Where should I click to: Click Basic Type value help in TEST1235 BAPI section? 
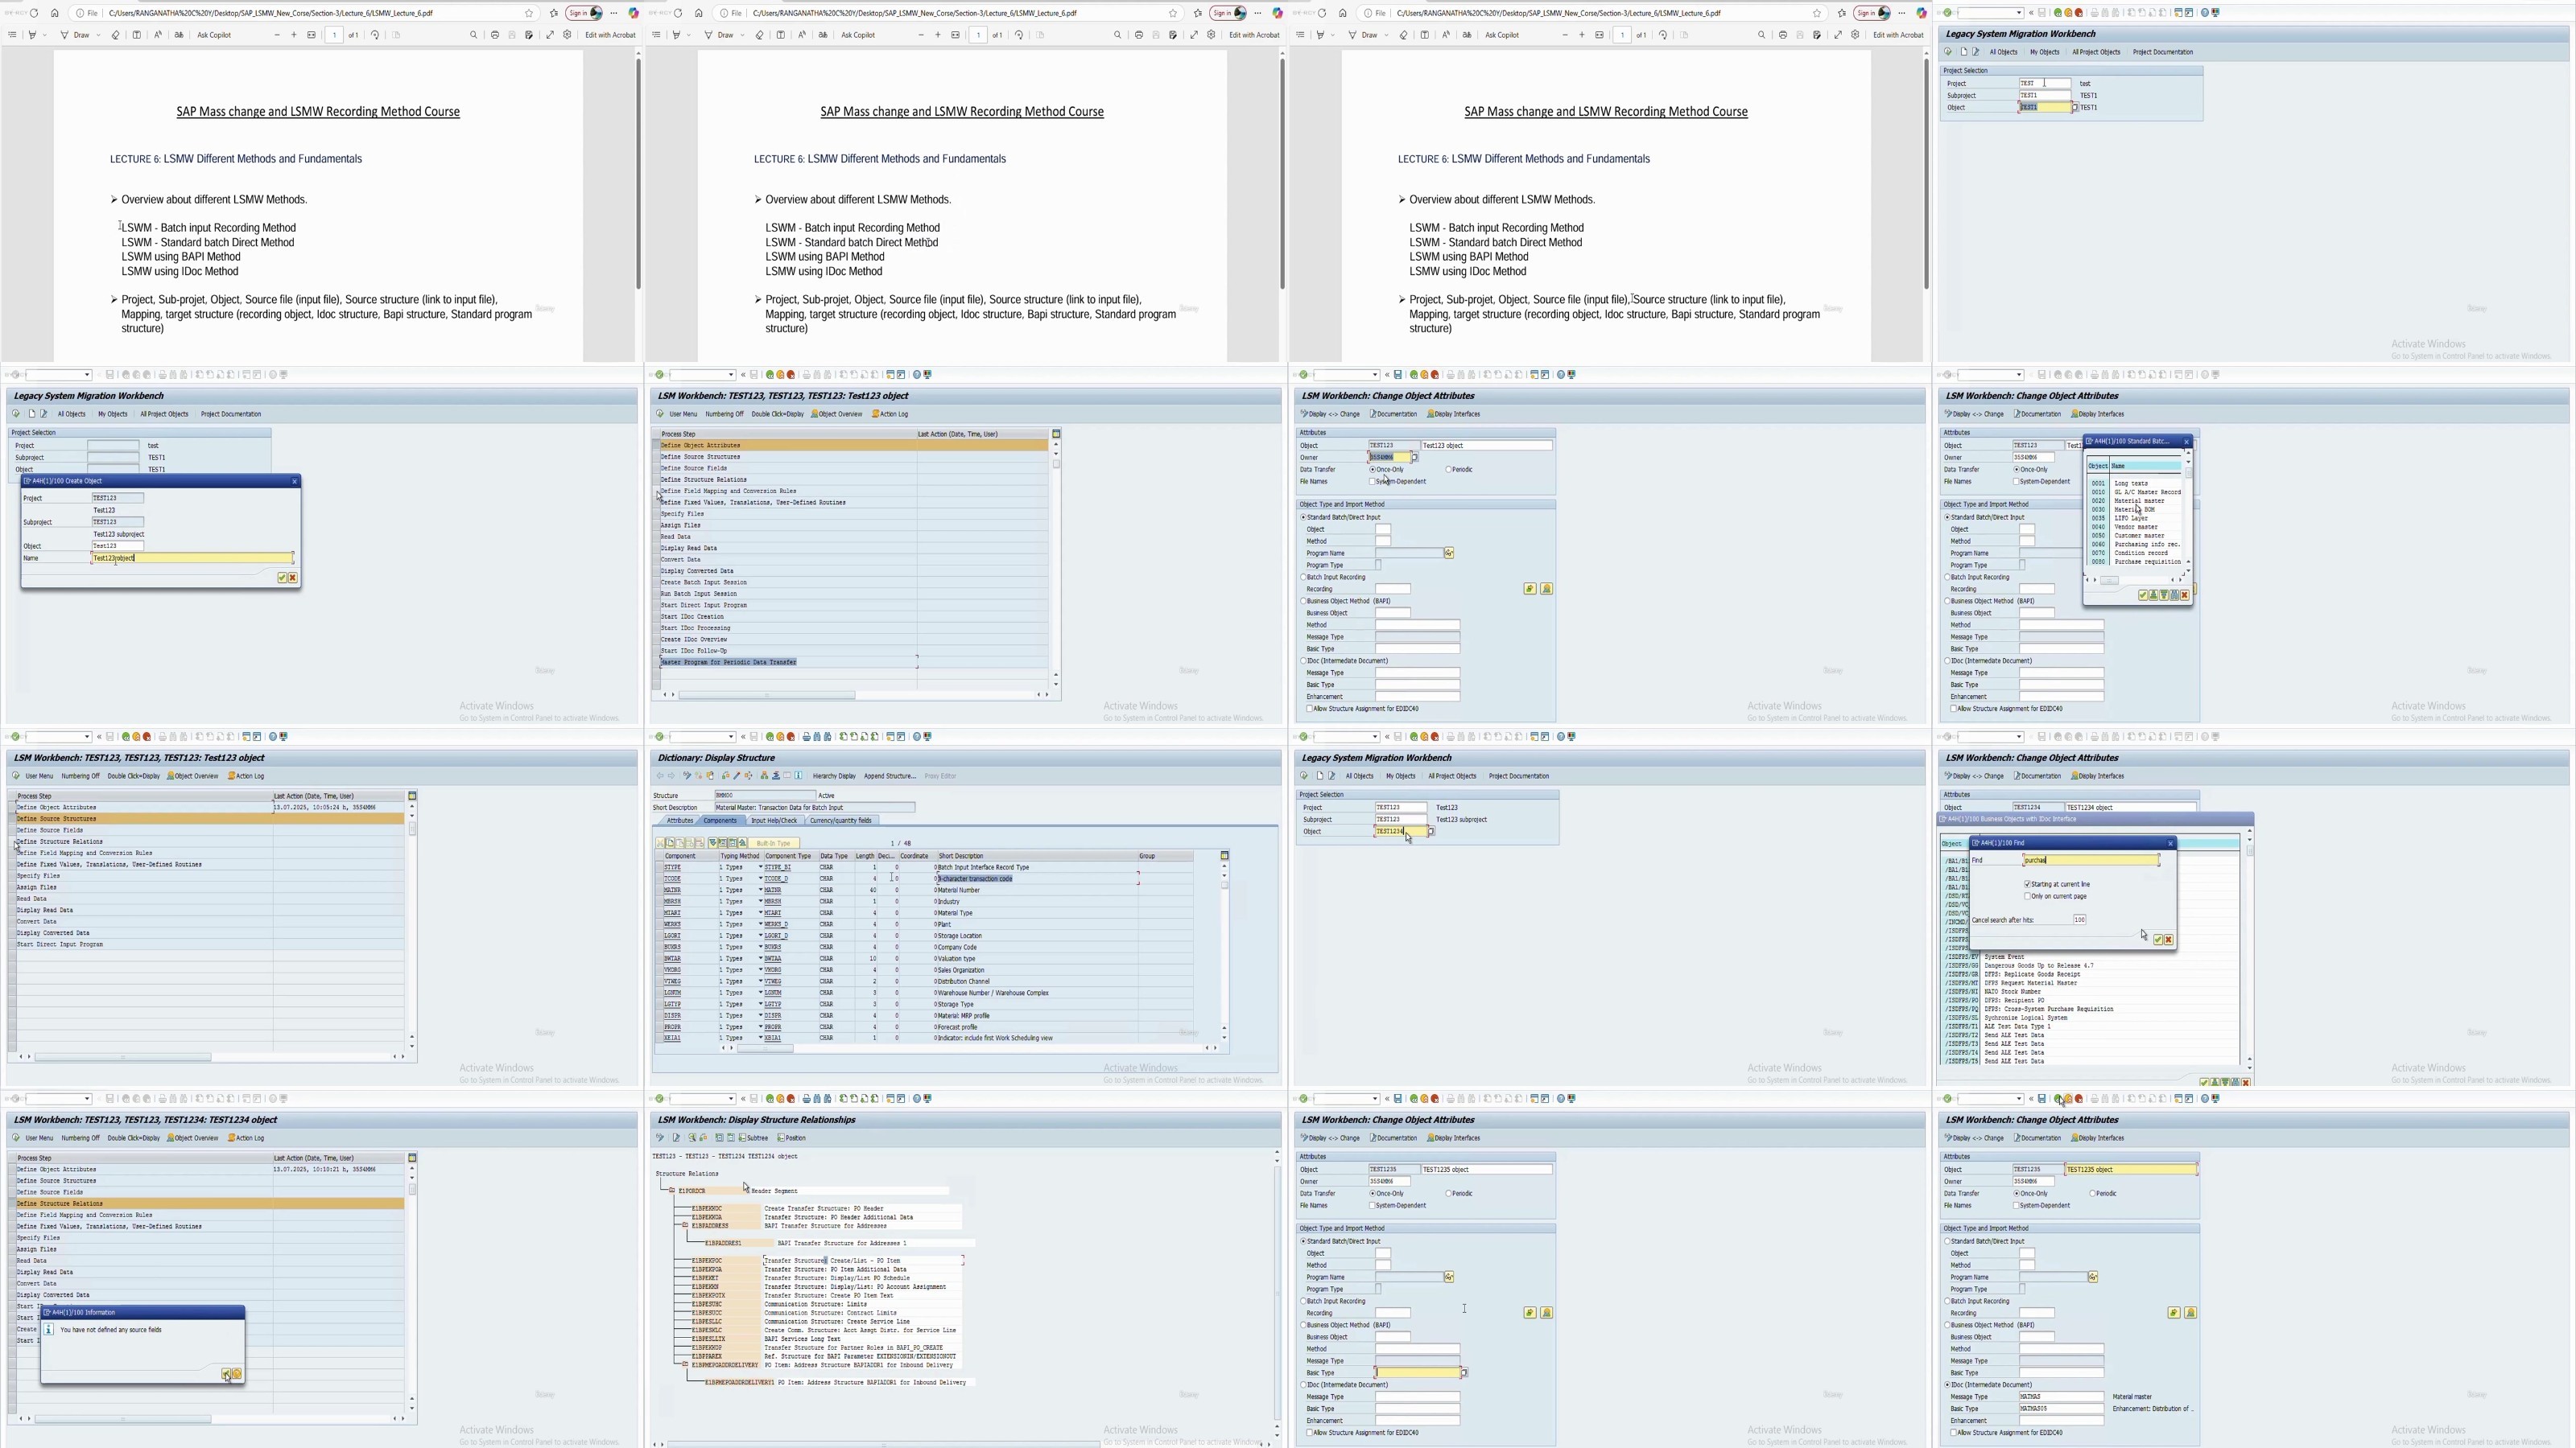(1465, 1373)
